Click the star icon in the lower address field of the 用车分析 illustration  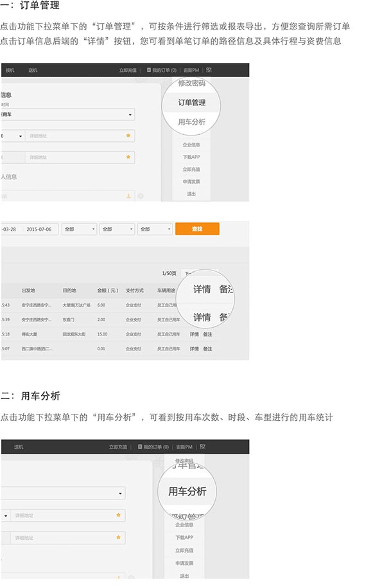[x=118, y=537]
